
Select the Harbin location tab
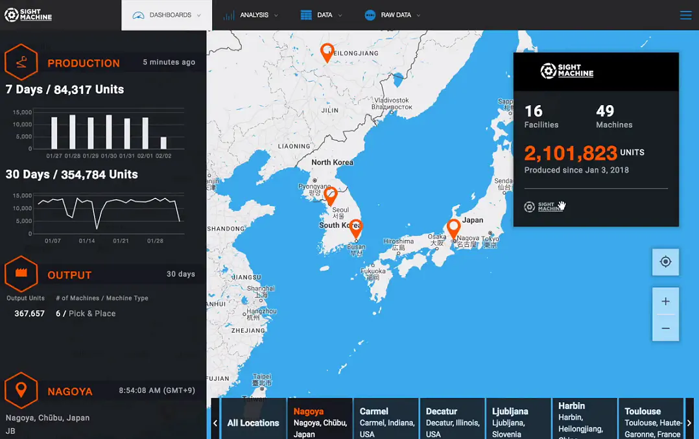pyautogui.click(x=584, y=419)
